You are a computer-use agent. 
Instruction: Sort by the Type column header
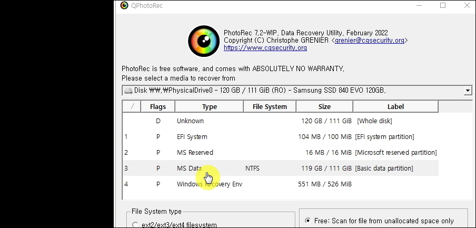[209, 106]
